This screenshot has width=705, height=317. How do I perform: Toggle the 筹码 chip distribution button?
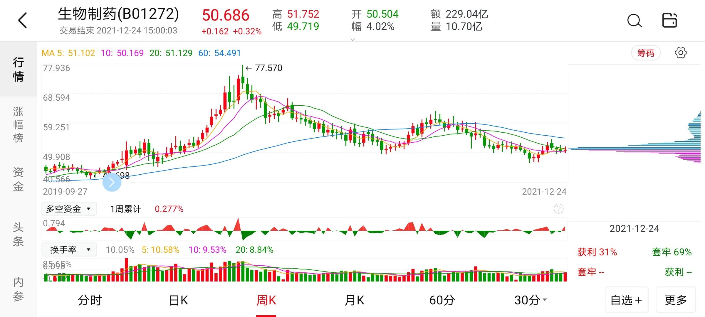click(646, 53)
